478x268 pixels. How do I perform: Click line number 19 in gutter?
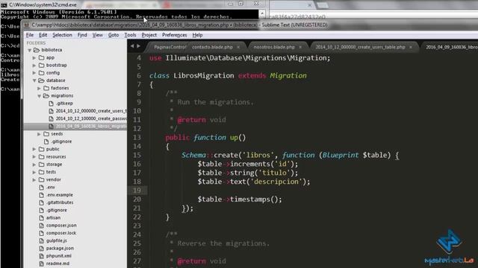click(137, 191)
